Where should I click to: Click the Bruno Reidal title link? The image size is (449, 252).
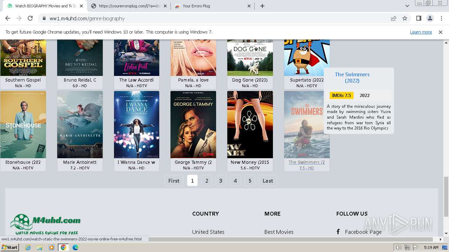[80, 80]
